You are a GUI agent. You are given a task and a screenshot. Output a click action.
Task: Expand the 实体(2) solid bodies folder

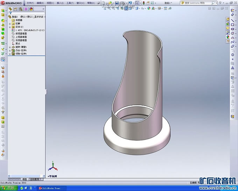click(x=10, y=27)
